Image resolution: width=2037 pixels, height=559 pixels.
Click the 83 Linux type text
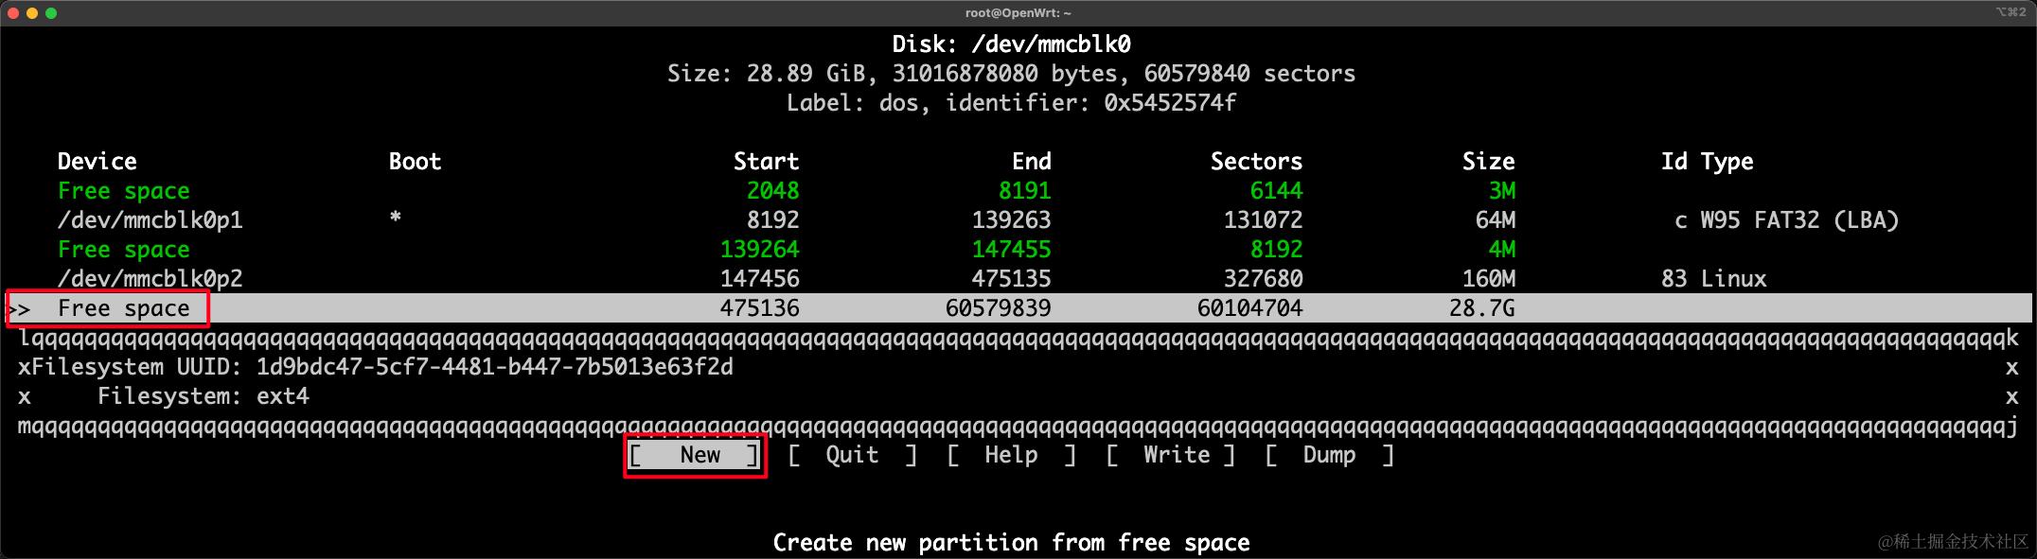click(1713, 279)
